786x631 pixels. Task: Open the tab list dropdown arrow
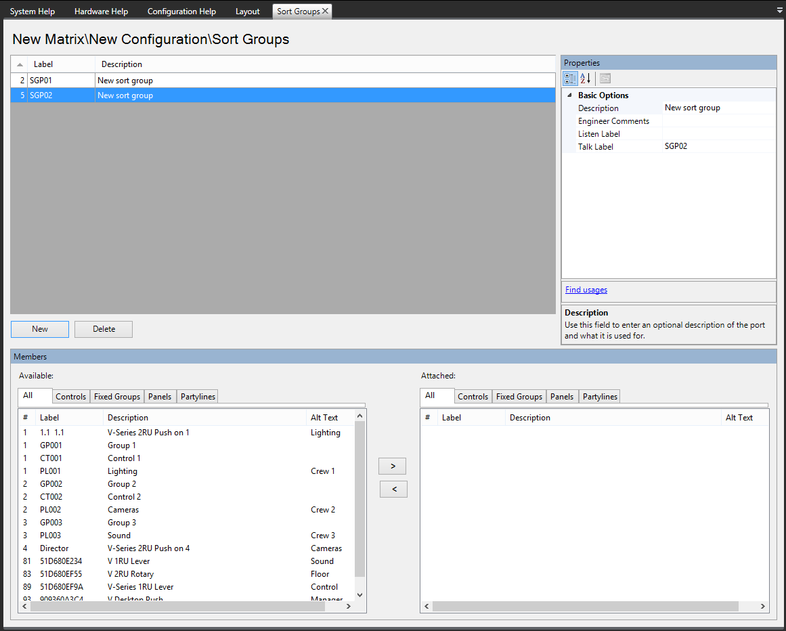pos(779,11)
